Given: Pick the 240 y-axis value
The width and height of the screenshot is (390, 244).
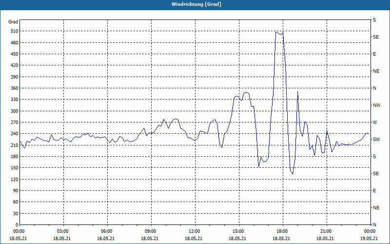Looking at the screenshot, I should (x=15, y=134).
